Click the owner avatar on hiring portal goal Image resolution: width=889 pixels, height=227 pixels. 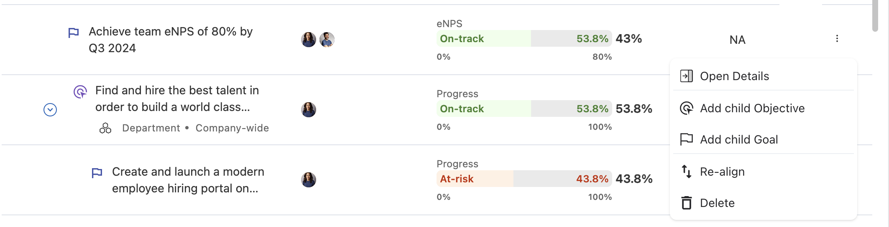click(309, 180)
